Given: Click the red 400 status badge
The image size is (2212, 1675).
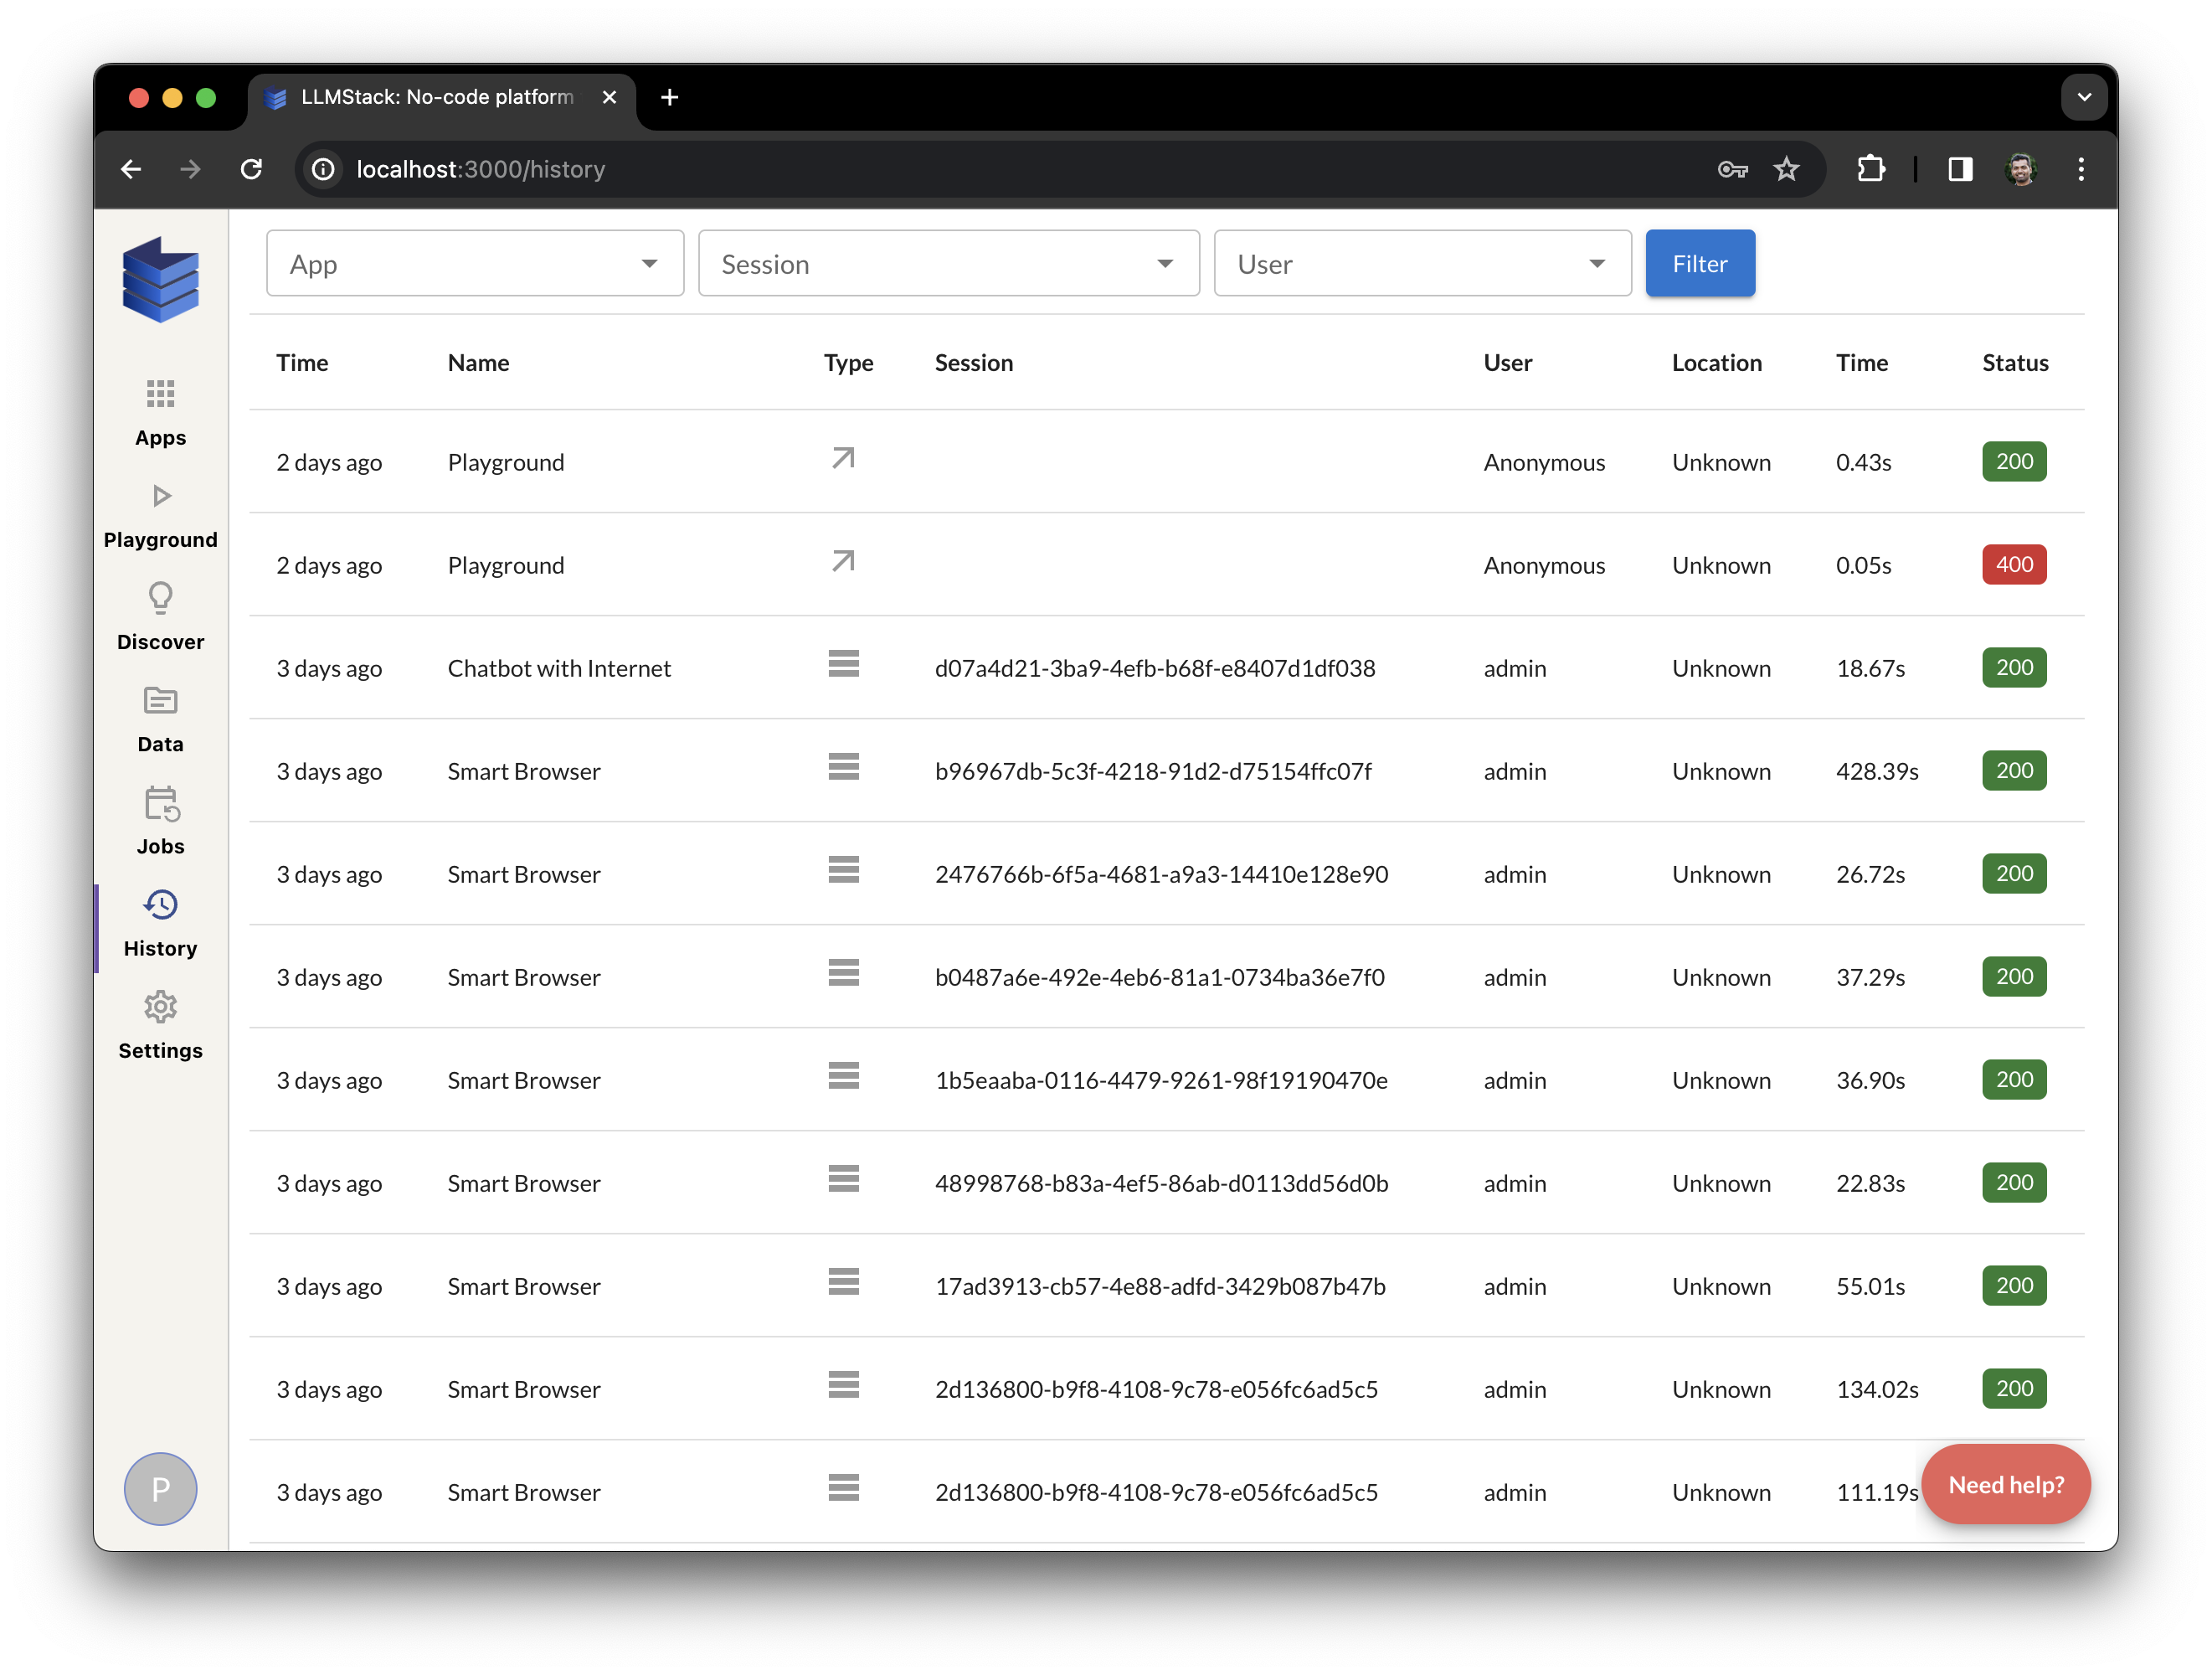Looking at the screenshot, I should 2013,565.
